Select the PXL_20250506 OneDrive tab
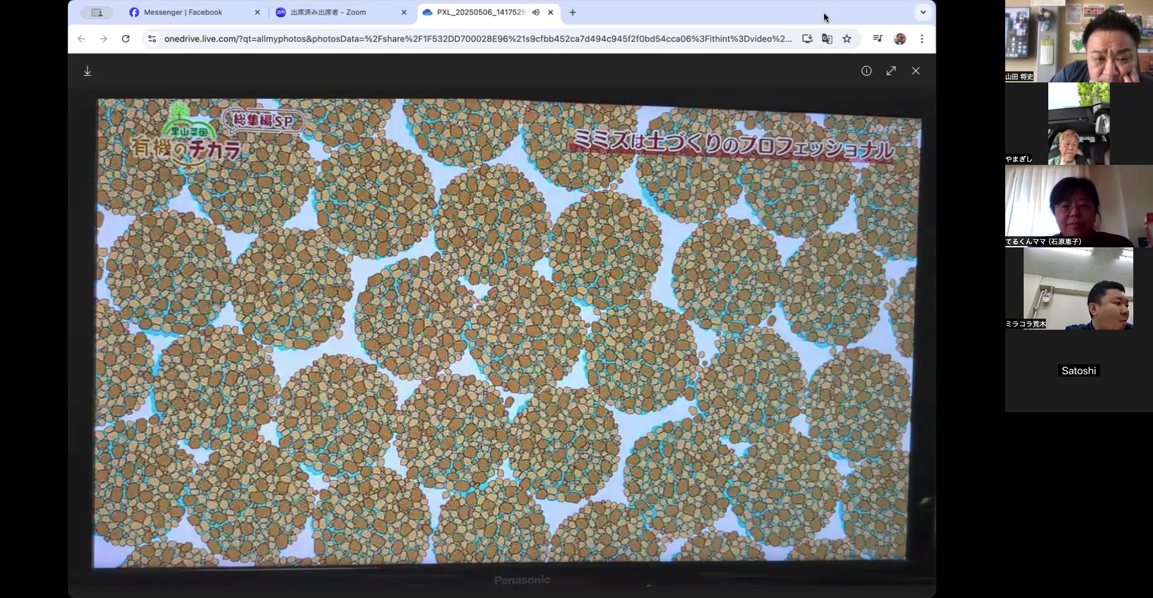1153x598 pixels. (x=480, y=12)
